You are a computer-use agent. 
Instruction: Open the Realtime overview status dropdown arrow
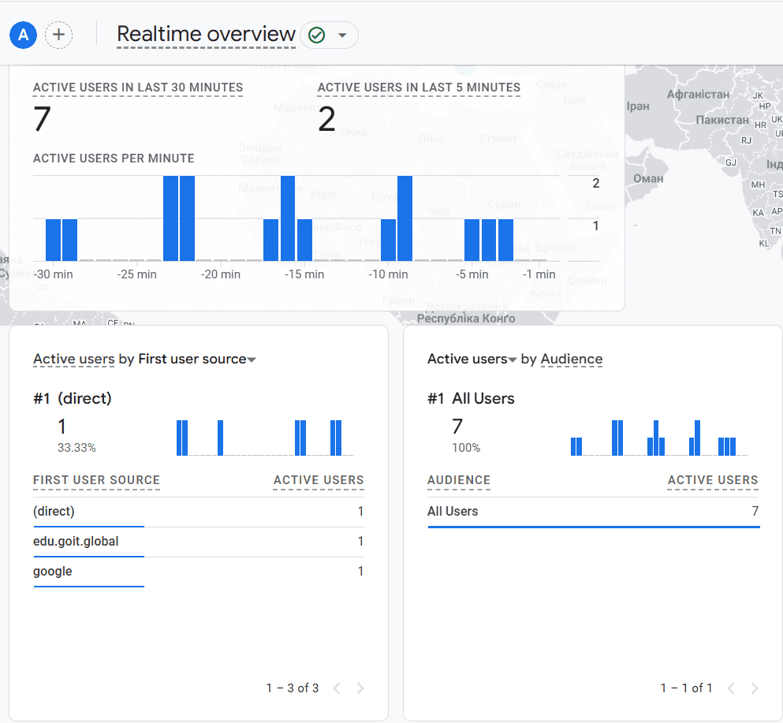(342, 35)
